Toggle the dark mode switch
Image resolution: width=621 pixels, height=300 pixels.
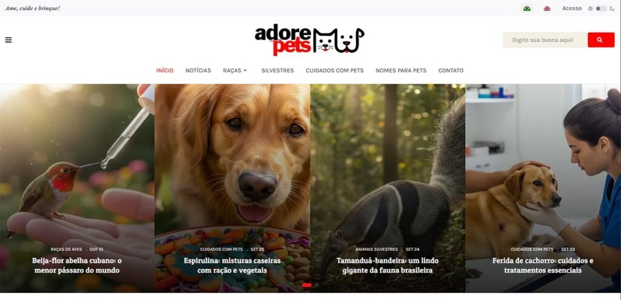tap(601, 8)
